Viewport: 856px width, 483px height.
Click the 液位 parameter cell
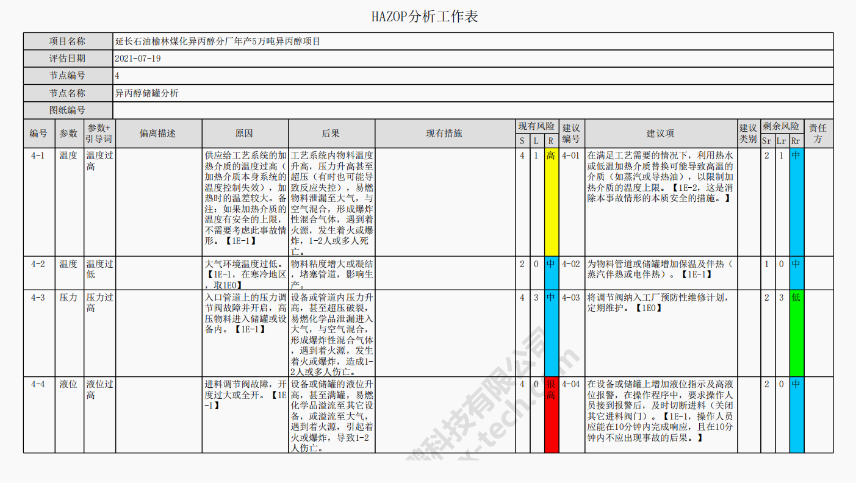click(x=70, y=415)
